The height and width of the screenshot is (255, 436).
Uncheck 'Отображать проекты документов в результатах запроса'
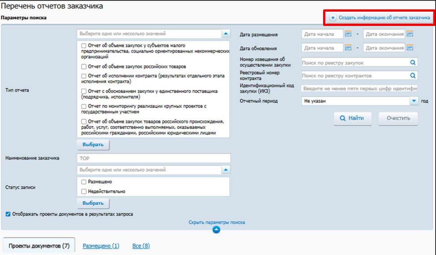[8, 214]
